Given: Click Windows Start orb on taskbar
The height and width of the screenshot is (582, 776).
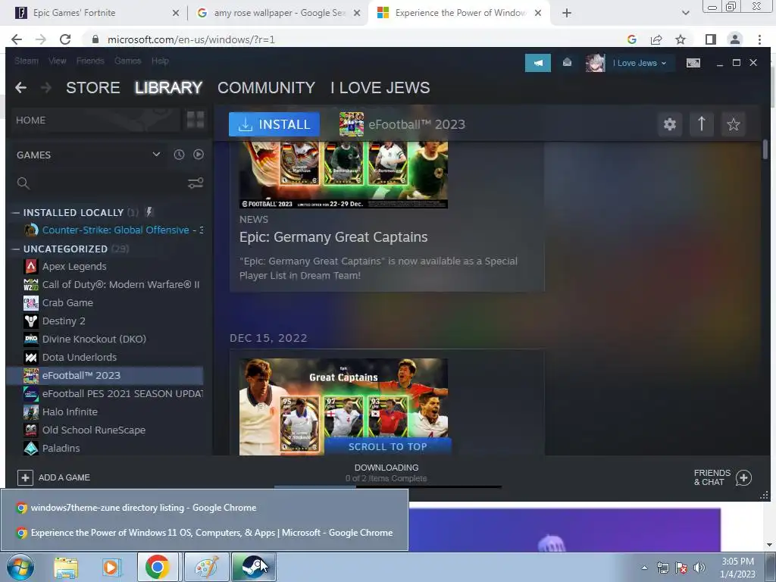Looking at the screenshot, I should pos(20,567).
